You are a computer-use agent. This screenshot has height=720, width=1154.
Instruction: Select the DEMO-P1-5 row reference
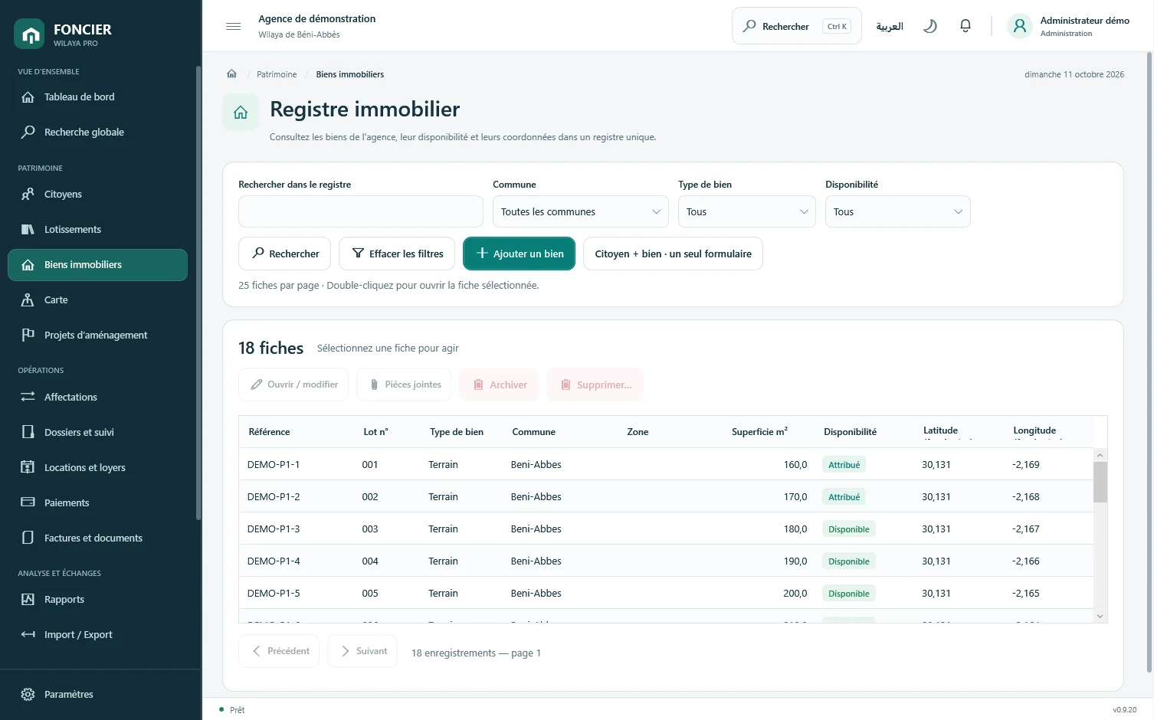coord(274,594)
